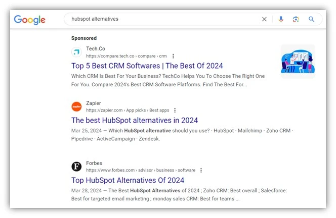This screenshot has height=218, width=336.
Task: Open "The best HubSpot alternatives in 2024"
Action: [135, 121]
